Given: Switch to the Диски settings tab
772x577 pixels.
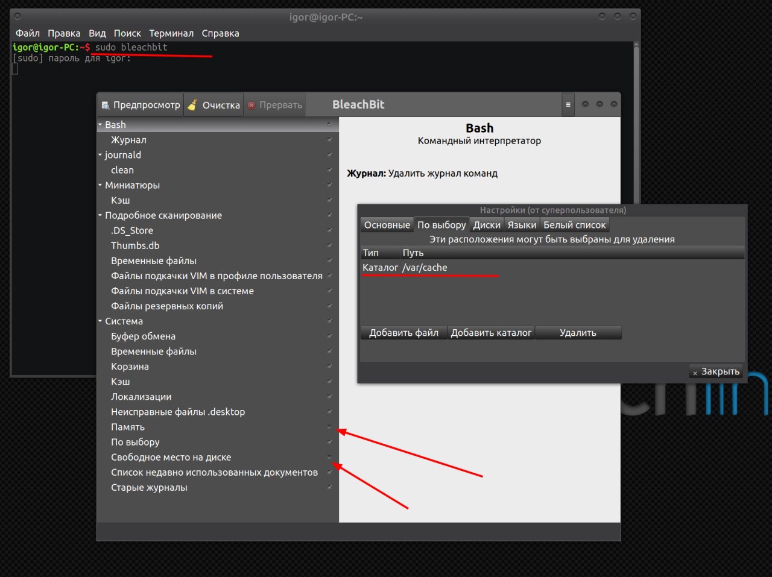Looking at the screenshot, I should coord(487,225).
